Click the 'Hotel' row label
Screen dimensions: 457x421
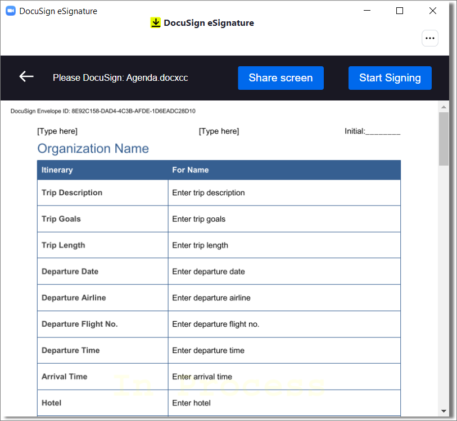pyautogui.click(x=52, y=403)
